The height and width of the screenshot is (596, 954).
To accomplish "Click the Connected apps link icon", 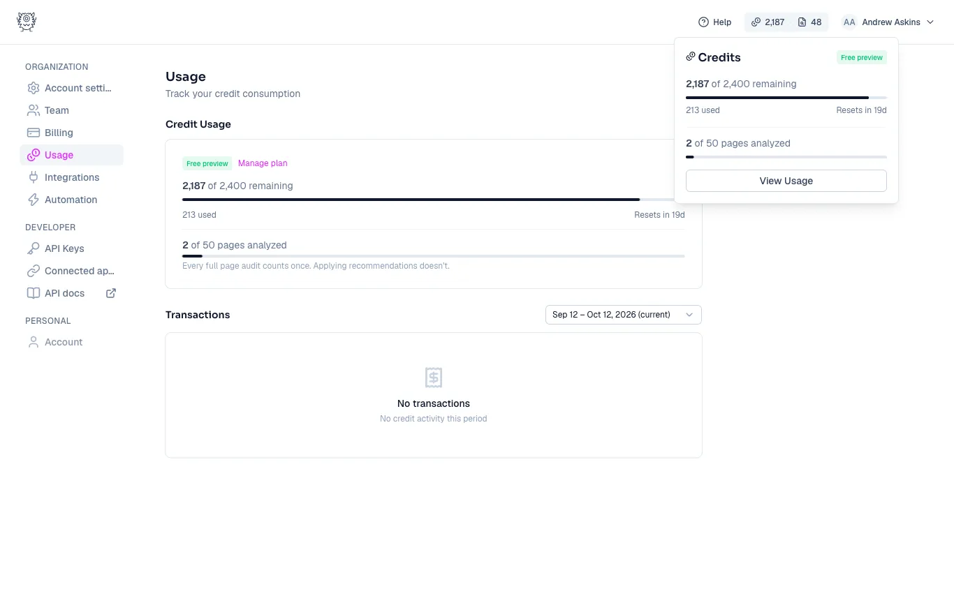I will pos(33,271).
